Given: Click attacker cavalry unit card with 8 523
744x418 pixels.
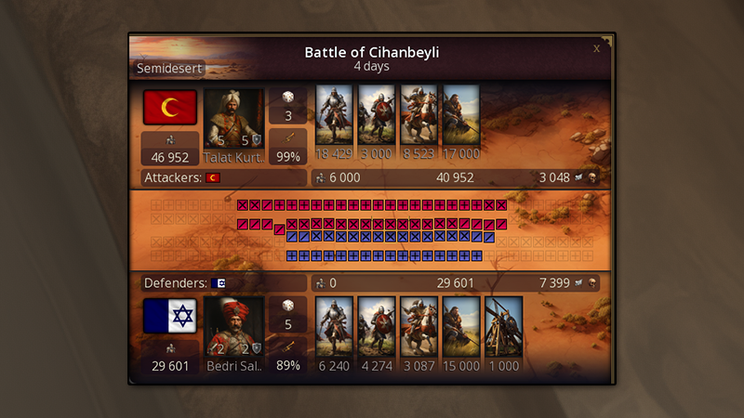Looking at the screenshot, I should pos(418,115).
